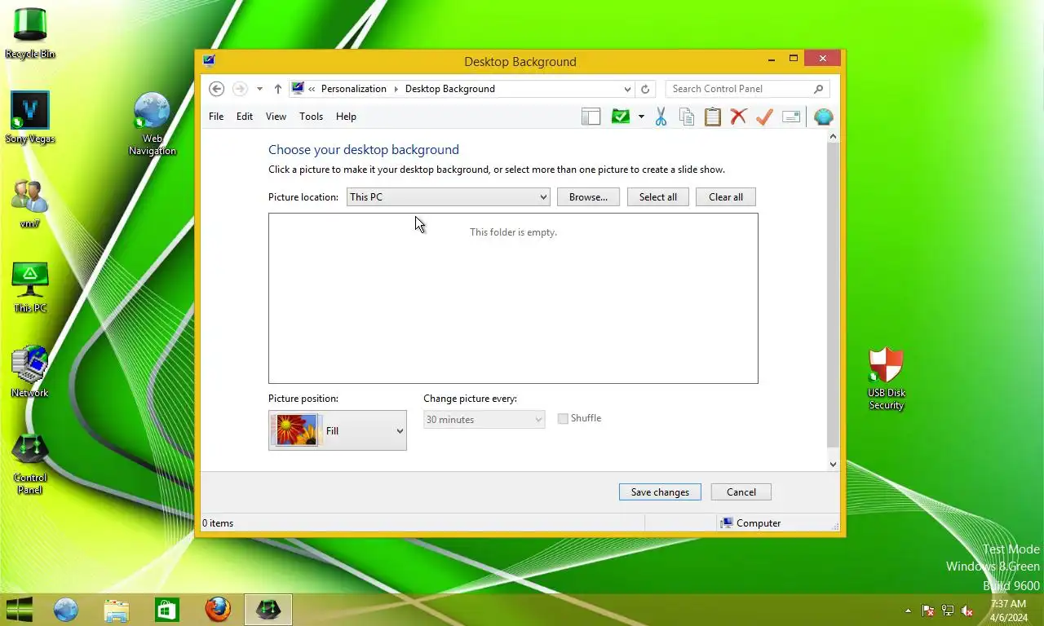Click the network tray icon
Viewport: 1044px width, 626px height.
948,611
